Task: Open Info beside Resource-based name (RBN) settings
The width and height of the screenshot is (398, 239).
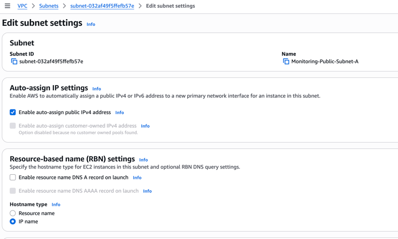Action: tap(144, 160)
